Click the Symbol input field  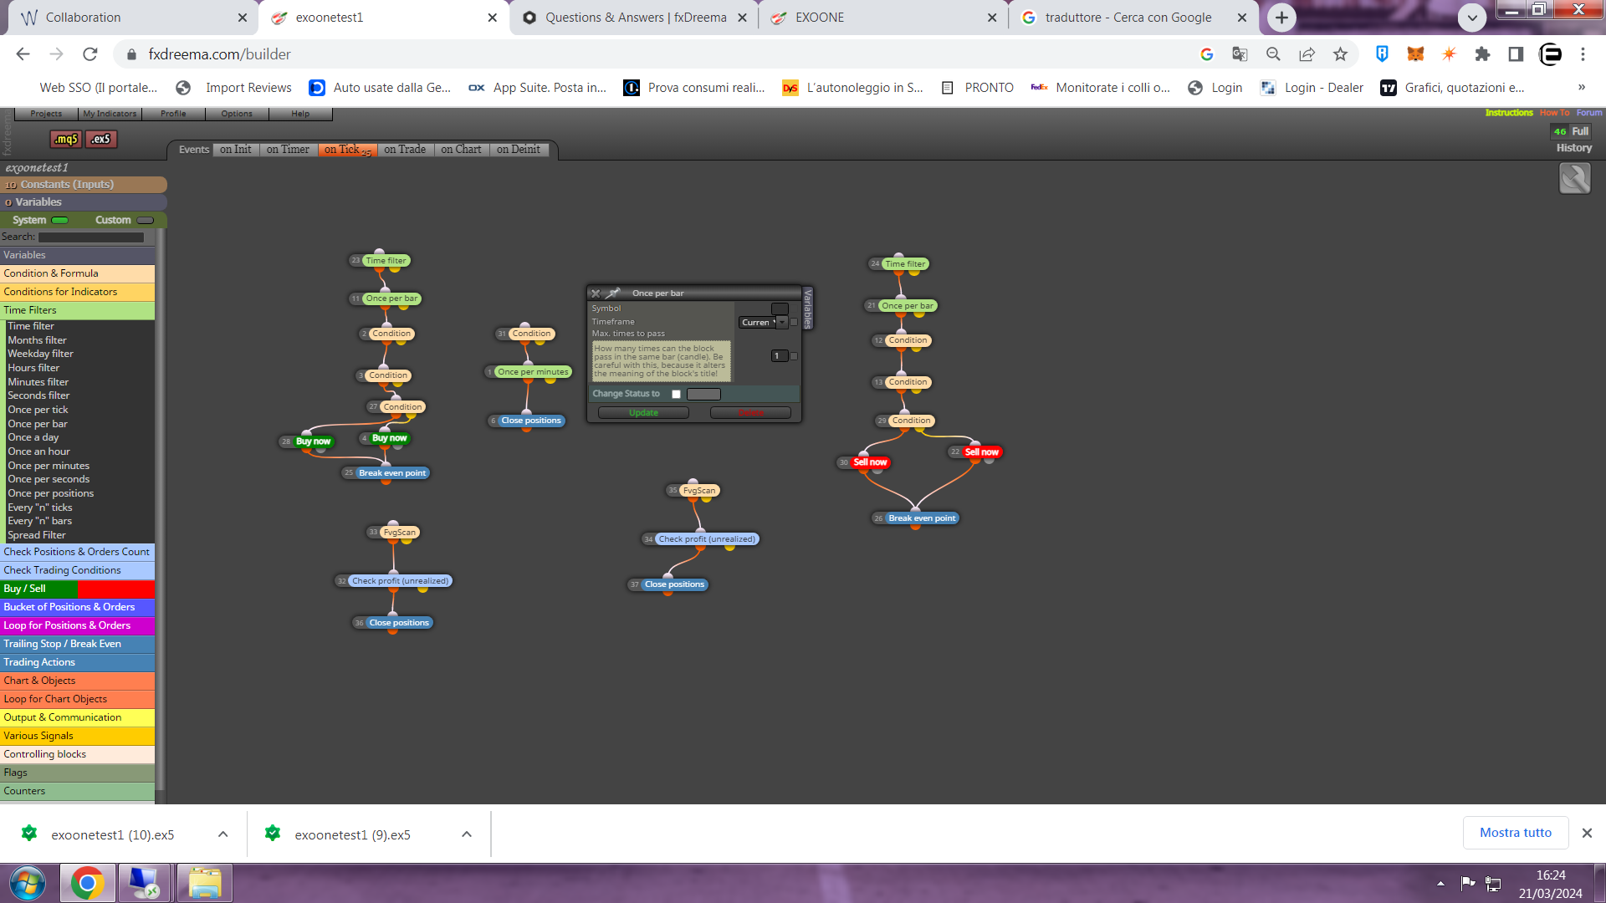780,309
